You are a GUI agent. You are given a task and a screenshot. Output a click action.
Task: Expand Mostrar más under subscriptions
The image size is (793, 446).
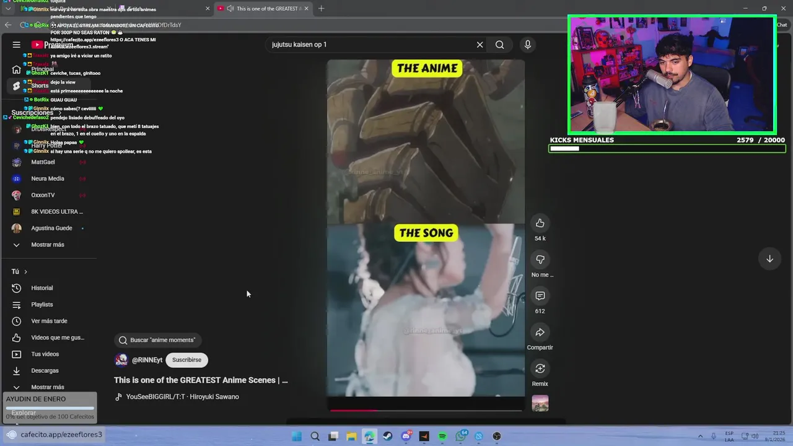pyautogui.click(x=48, y=245)
